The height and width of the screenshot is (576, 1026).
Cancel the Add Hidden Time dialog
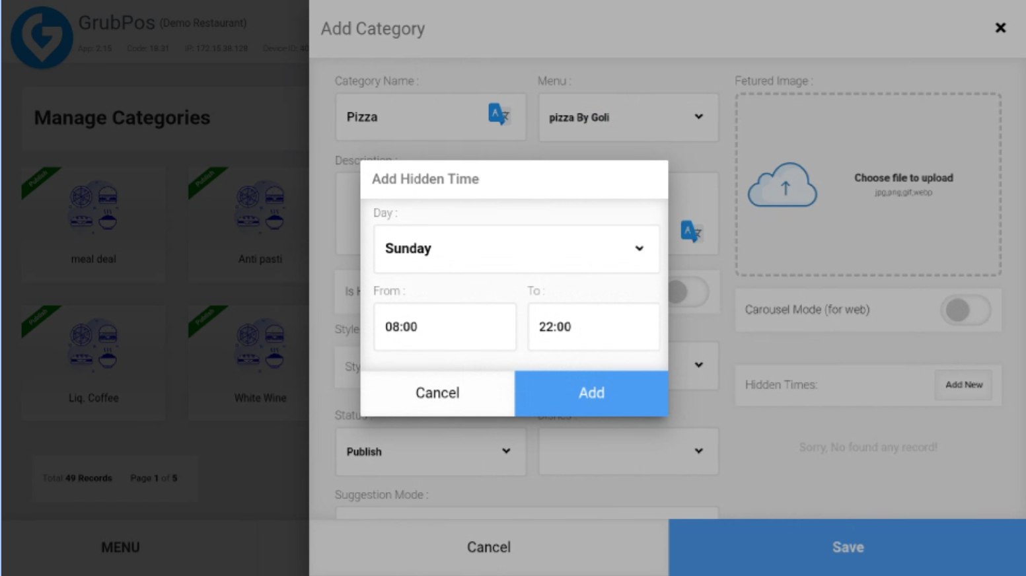[x=437, y=393]
